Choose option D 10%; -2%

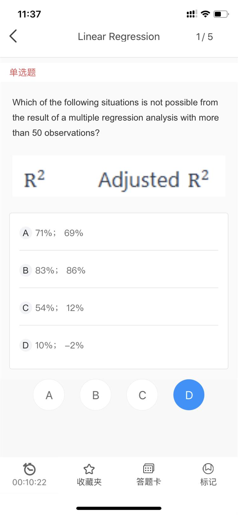[119, 345]
